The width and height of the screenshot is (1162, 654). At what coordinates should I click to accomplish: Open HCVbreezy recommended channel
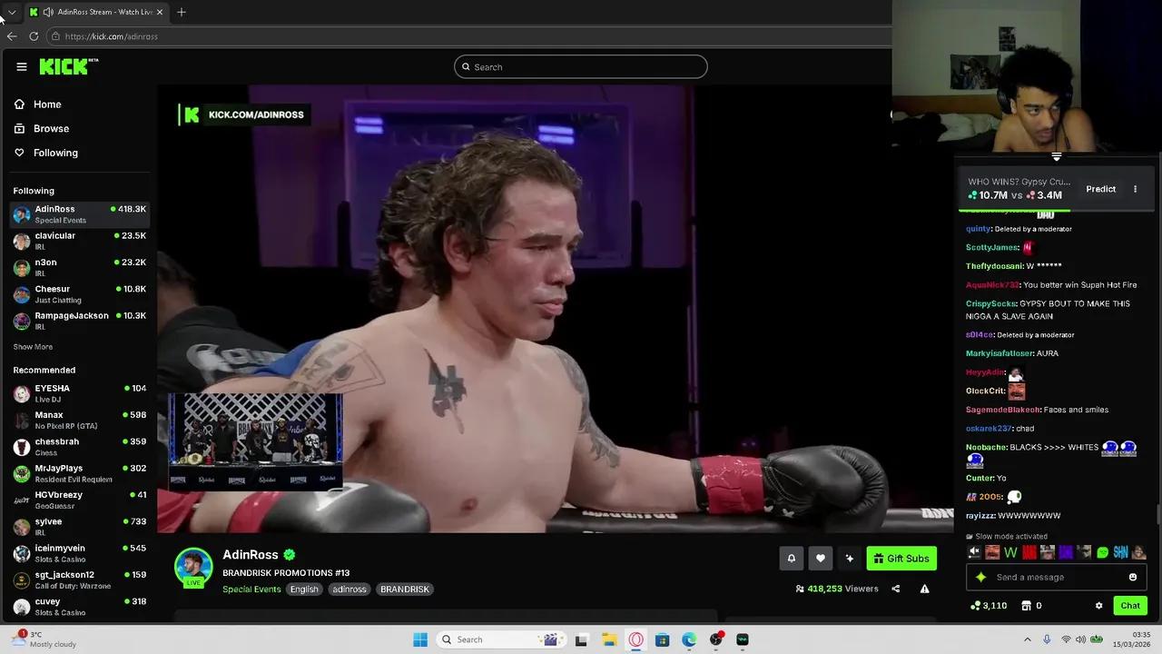click(79, 500)
